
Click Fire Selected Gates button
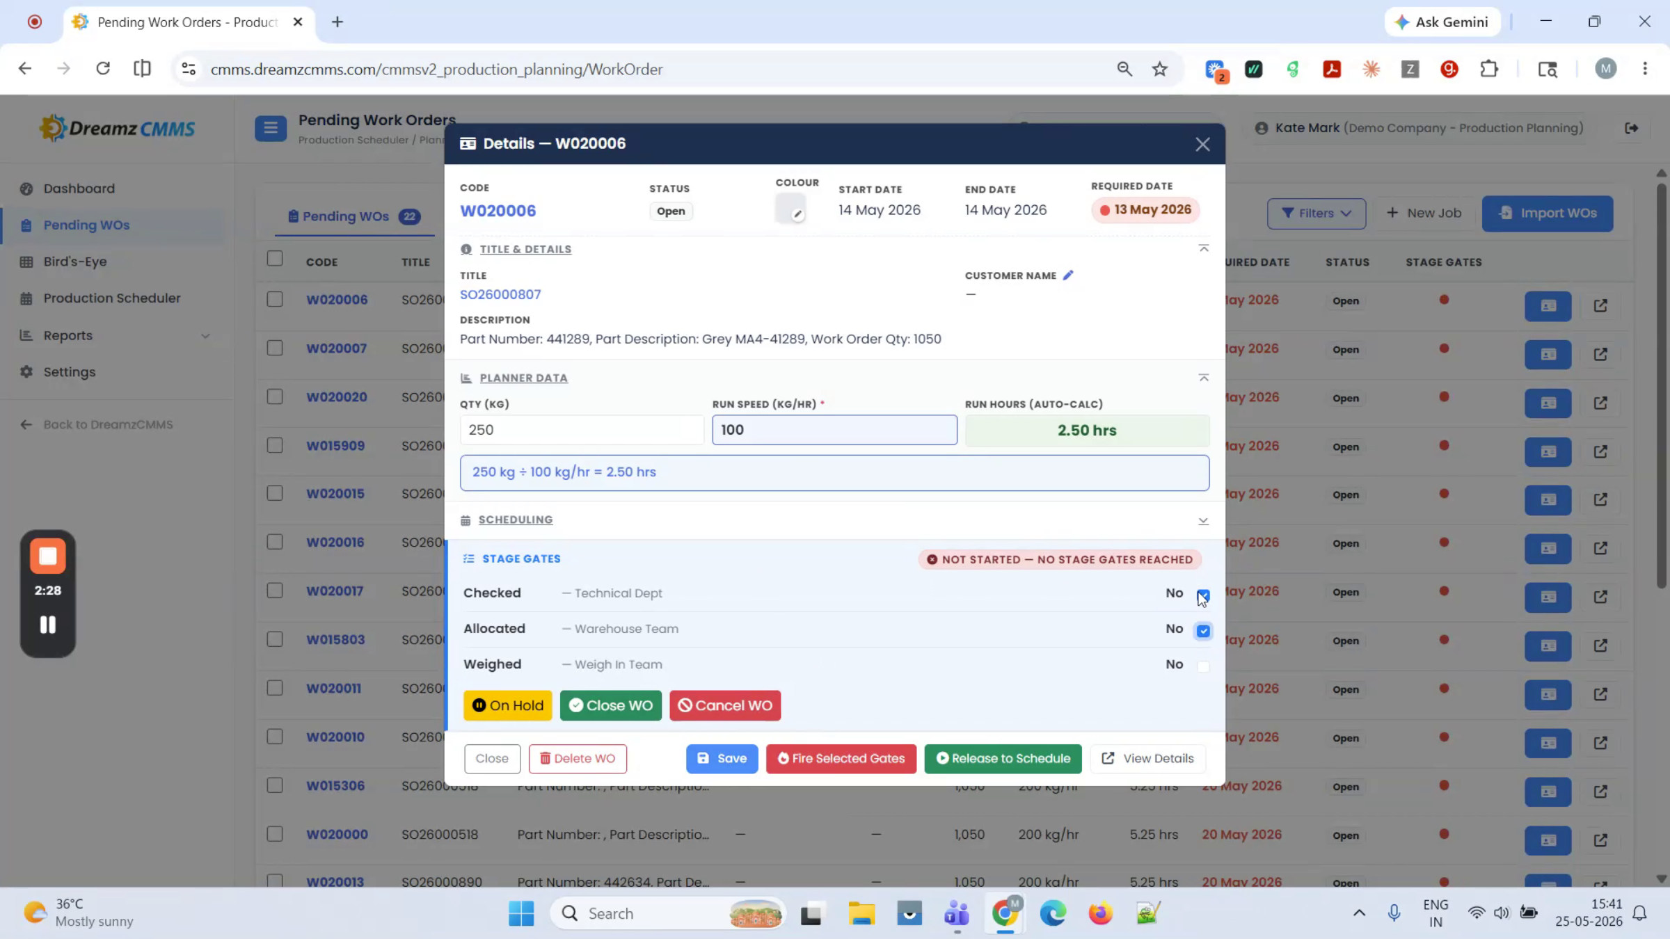point(841,758)
